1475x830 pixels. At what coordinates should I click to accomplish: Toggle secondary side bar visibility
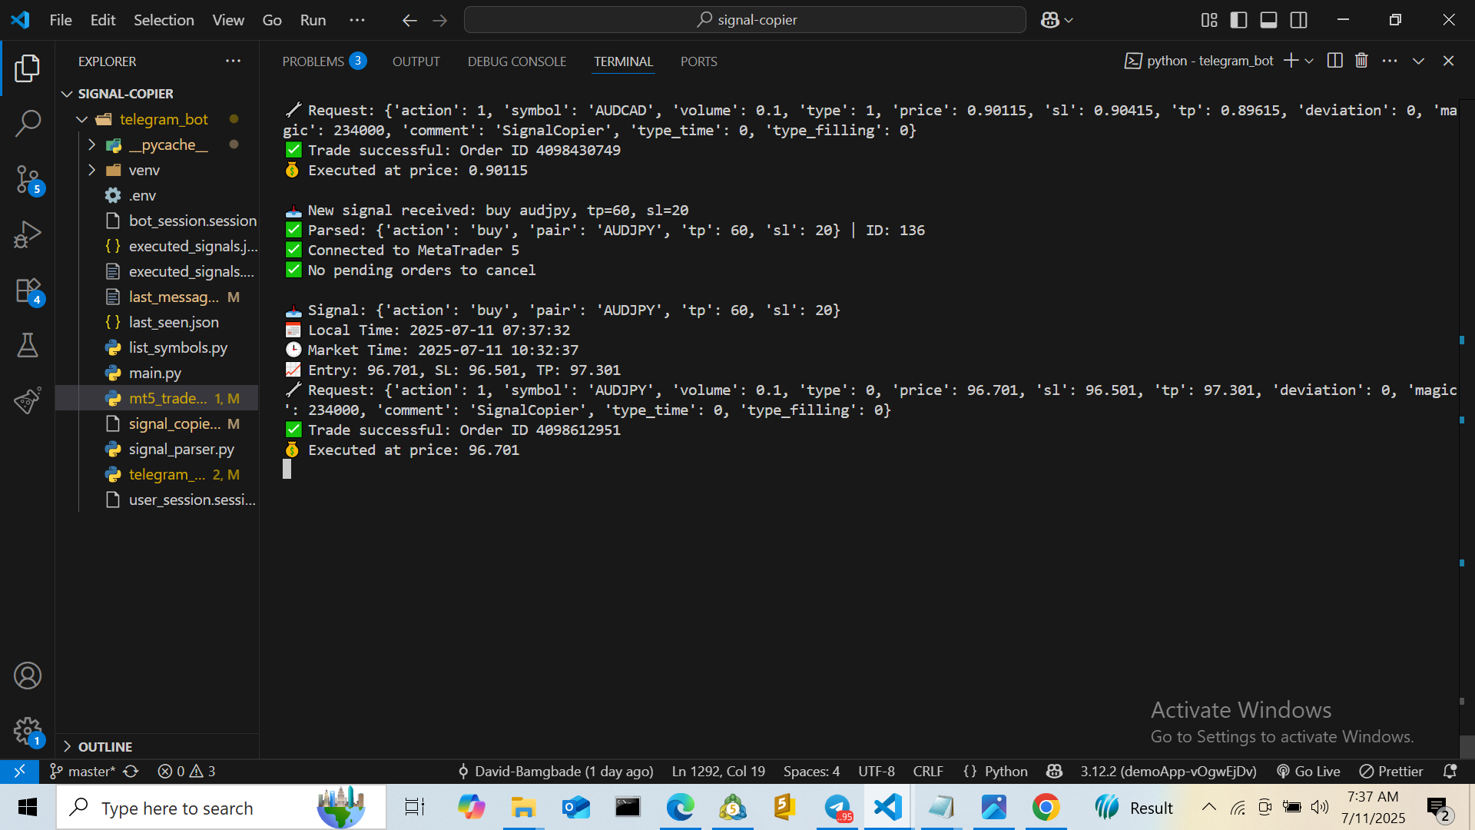(x=1298, y=20)
